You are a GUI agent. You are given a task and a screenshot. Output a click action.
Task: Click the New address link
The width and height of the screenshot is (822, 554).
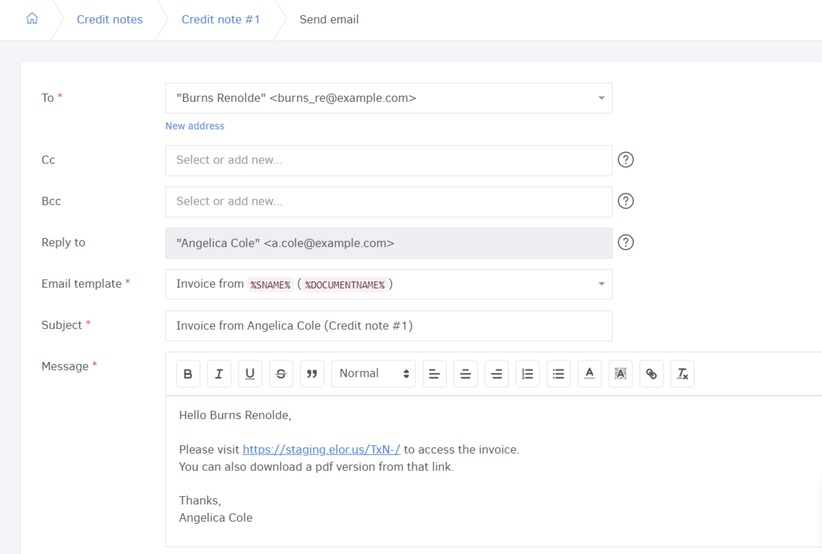point(195,126)
